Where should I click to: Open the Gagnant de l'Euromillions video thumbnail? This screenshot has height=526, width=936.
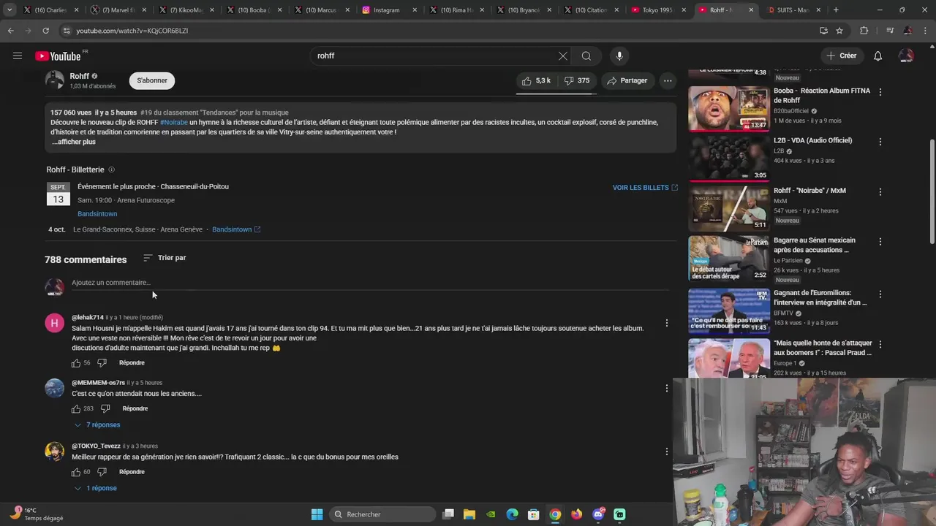coord(729,310)
